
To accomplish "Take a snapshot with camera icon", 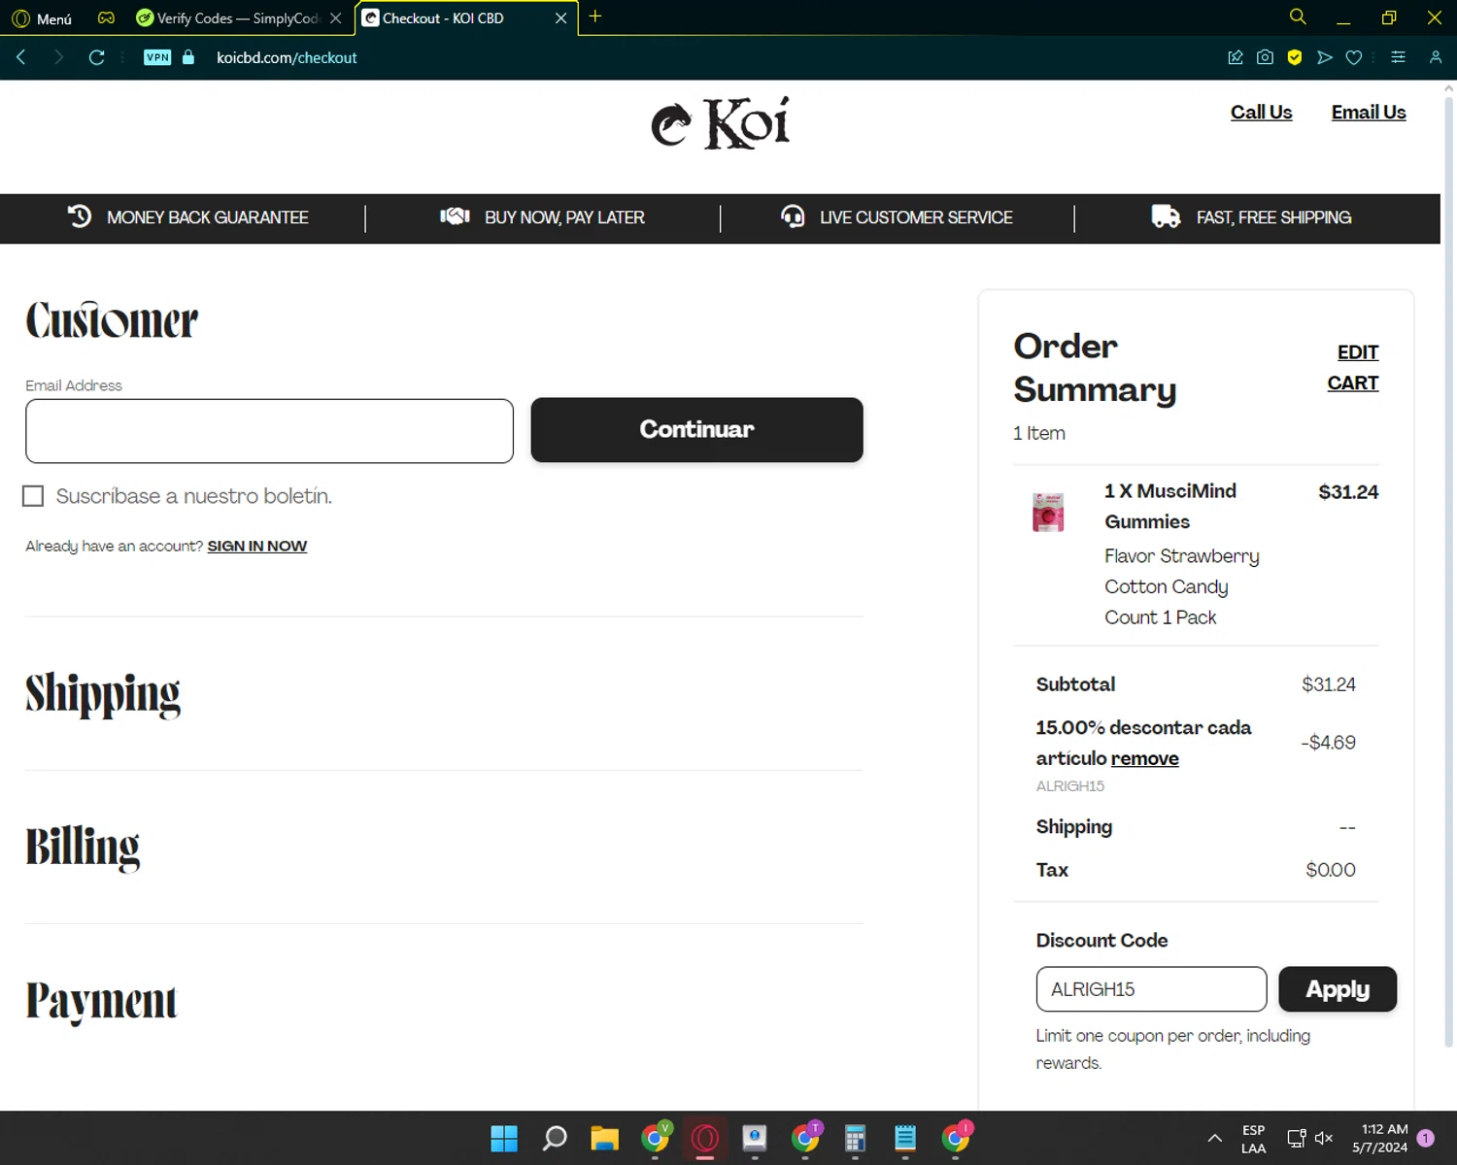I will (1265, 57).
